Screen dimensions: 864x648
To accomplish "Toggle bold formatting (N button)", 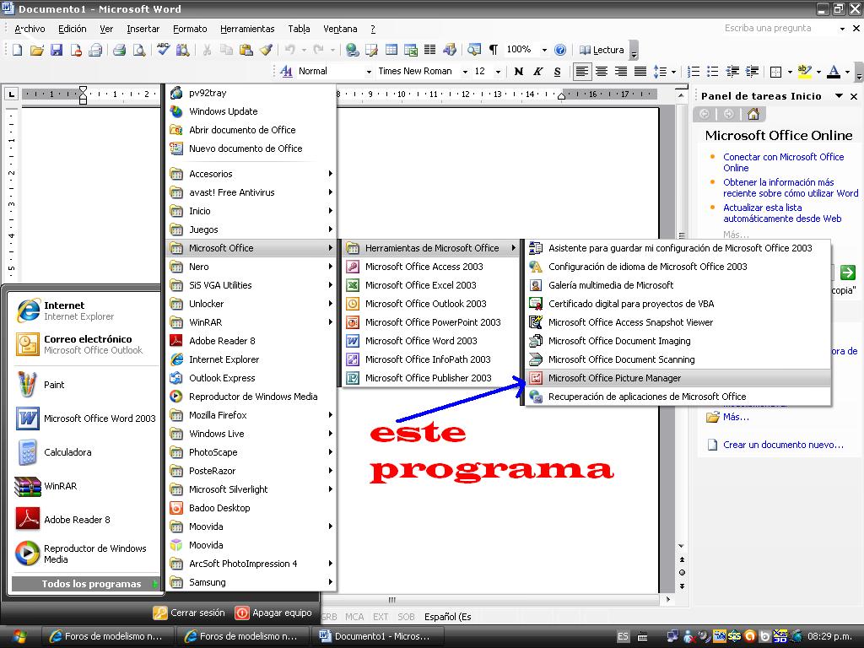I will (x=519, y=71).
